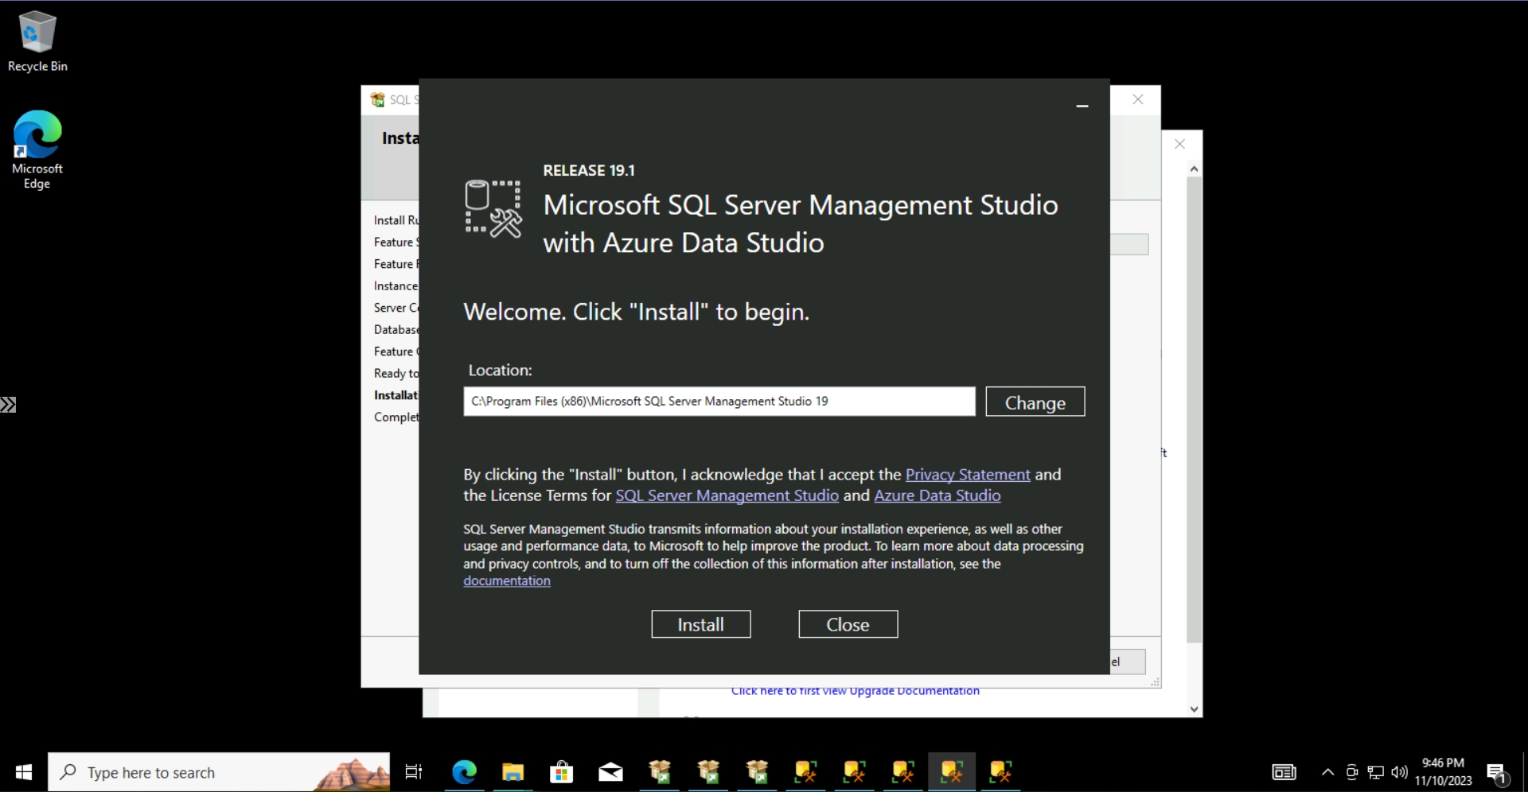Viewport: 1528px width, 792px height.
Task: Click the partially hidden Cancel button in setup
Action: click(x=1128, y=662)
